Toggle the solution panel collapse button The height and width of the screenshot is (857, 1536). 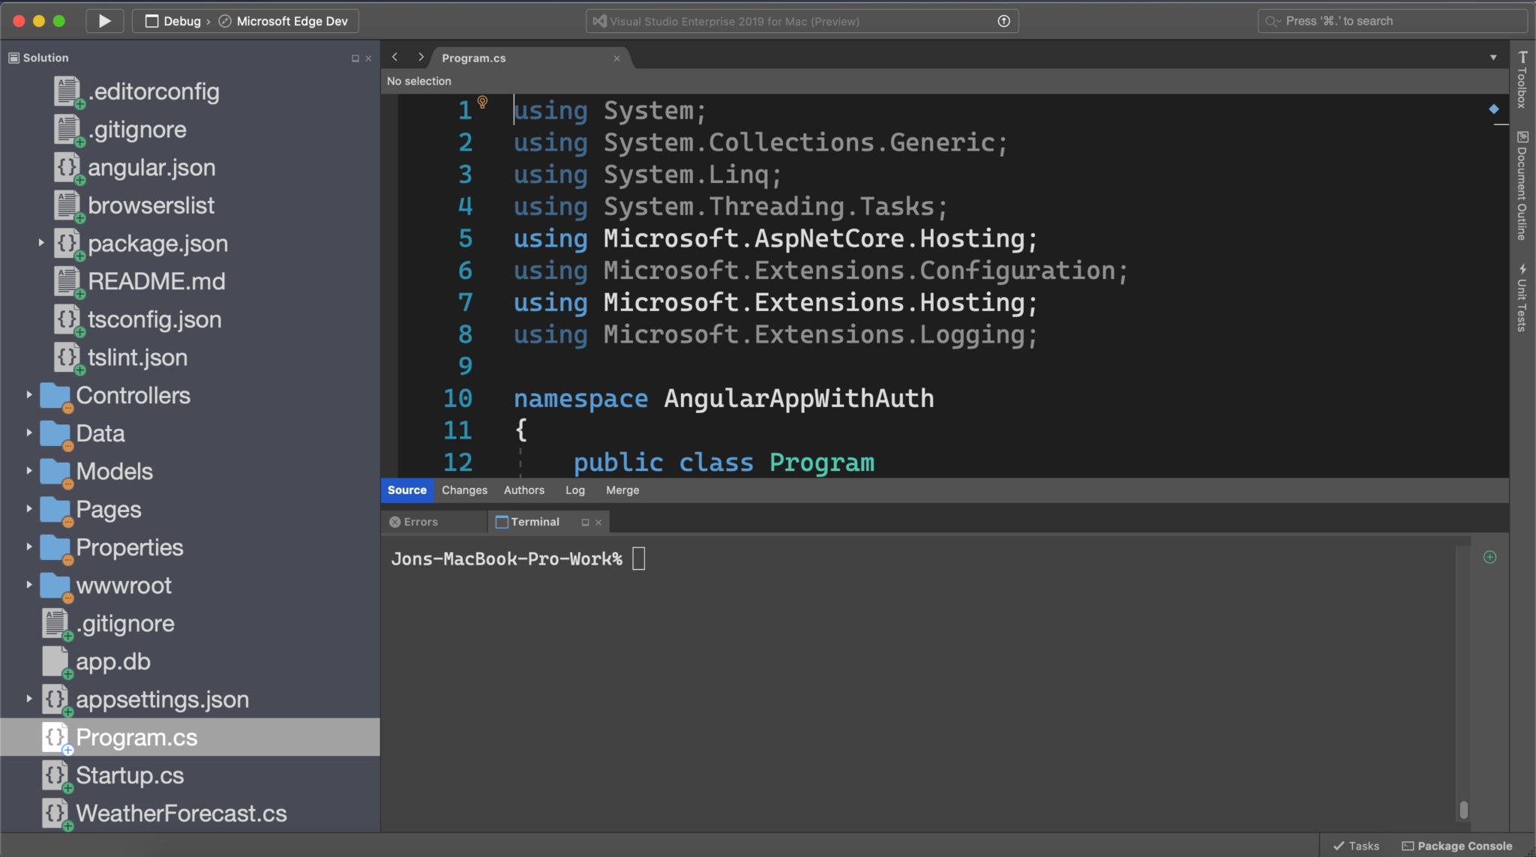pos(355,57)
